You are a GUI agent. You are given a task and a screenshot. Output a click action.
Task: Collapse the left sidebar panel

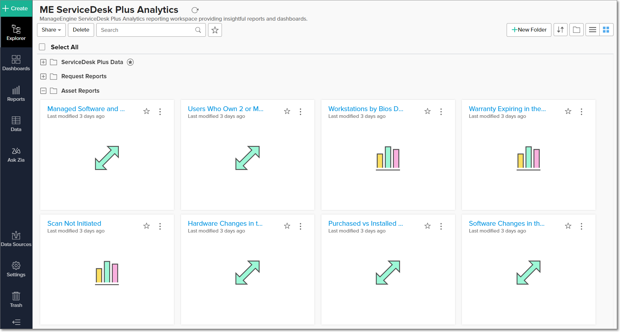(16, 322)
